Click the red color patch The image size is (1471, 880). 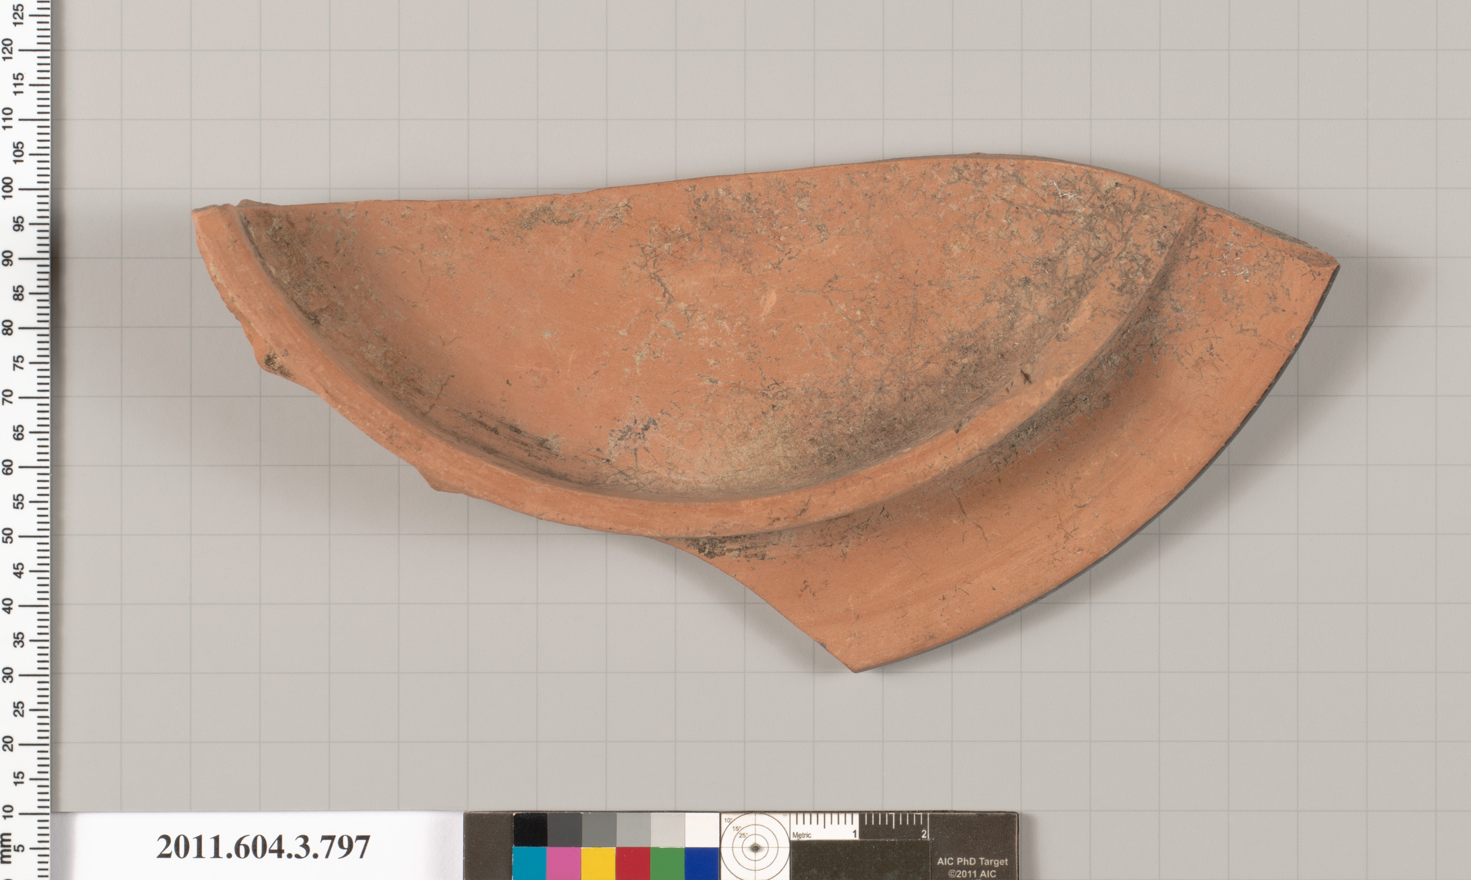pos(633,863)
